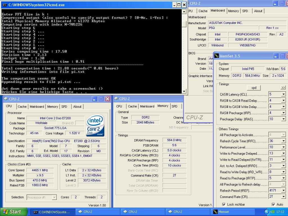Close the CPU tab CPU-Z window
This screenshot has height=216, width=288.
click(x=108, y=99)
